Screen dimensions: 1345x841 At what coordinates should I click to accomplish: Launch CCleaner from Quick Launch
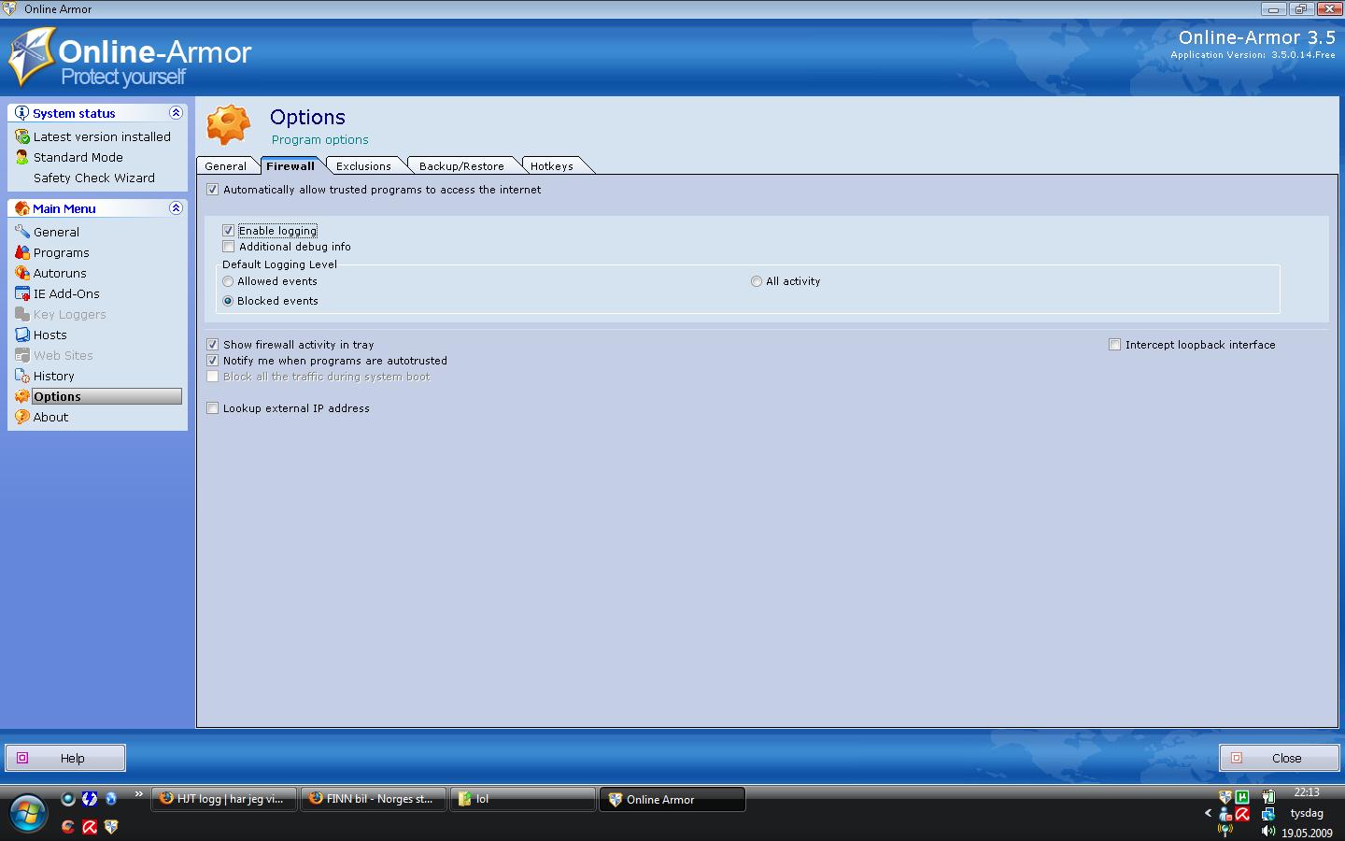(68, 826)
